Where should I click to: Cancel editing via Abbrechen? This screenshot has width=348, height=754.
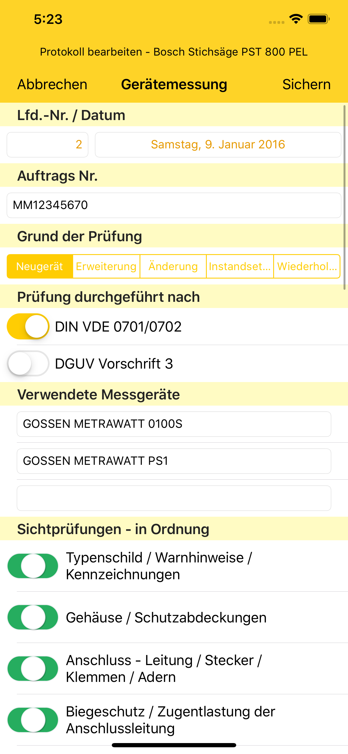click(x=52, y=84)
